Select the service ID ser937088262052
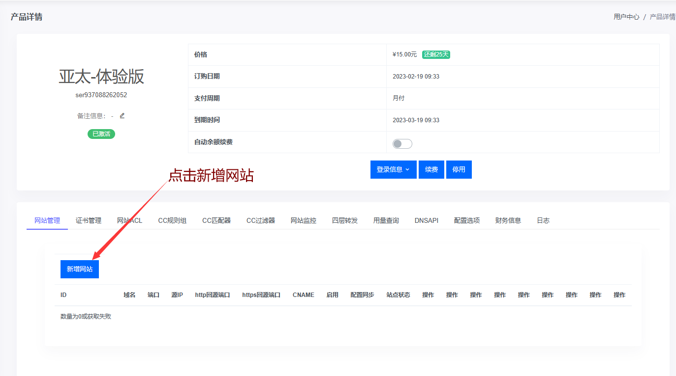676x376 pixels. point(101,95)
